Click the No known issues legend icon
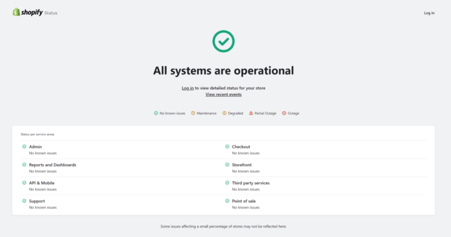The width and height of the screenshot is (451, 237). (156, 113)
